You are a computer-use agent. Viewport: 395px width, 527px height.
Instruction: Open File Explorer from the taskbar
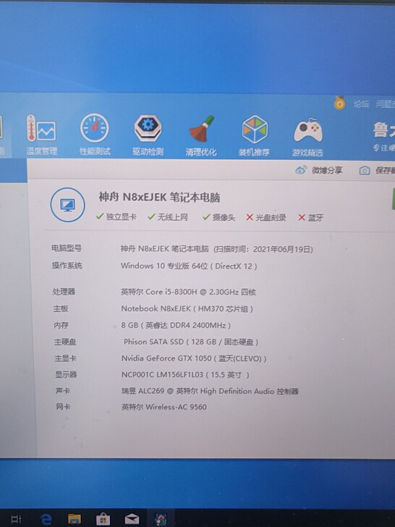75,519
